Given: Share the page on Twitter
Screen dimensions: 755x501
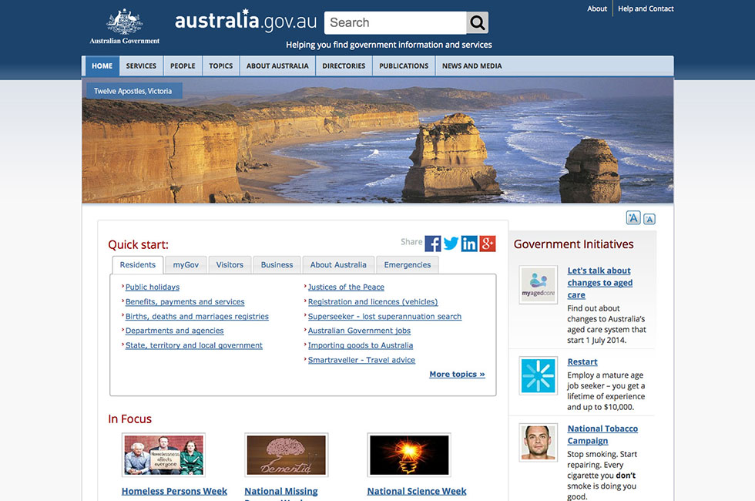Looking at the screenshot, I should (x=451, y=244).
